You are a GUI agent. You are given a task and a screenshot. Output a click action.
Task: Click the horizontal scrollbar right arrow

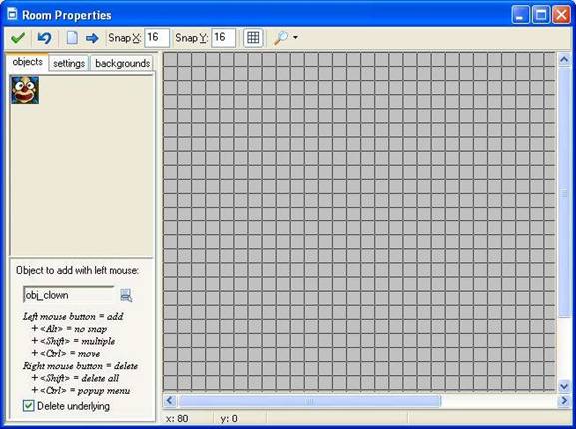coord(564,401)
